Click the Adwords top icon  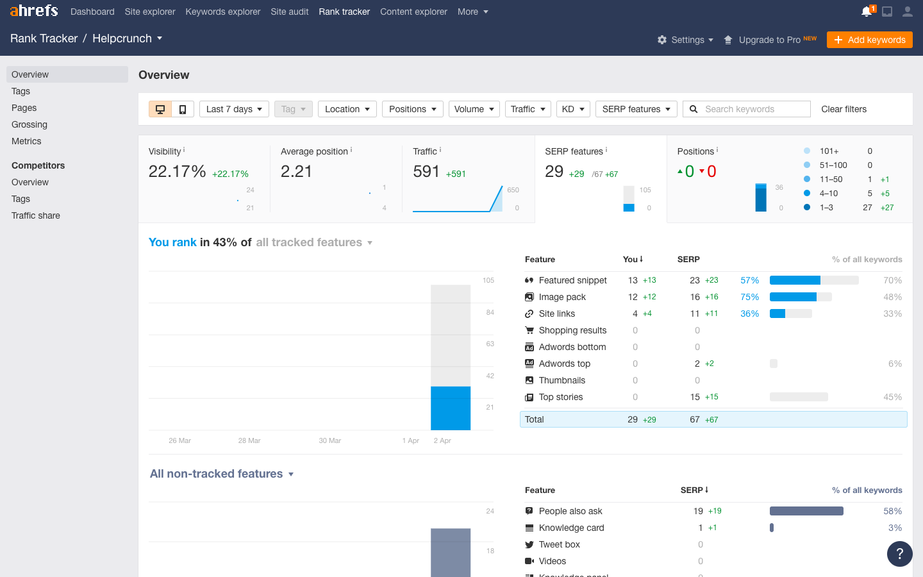tap(529, 364)
